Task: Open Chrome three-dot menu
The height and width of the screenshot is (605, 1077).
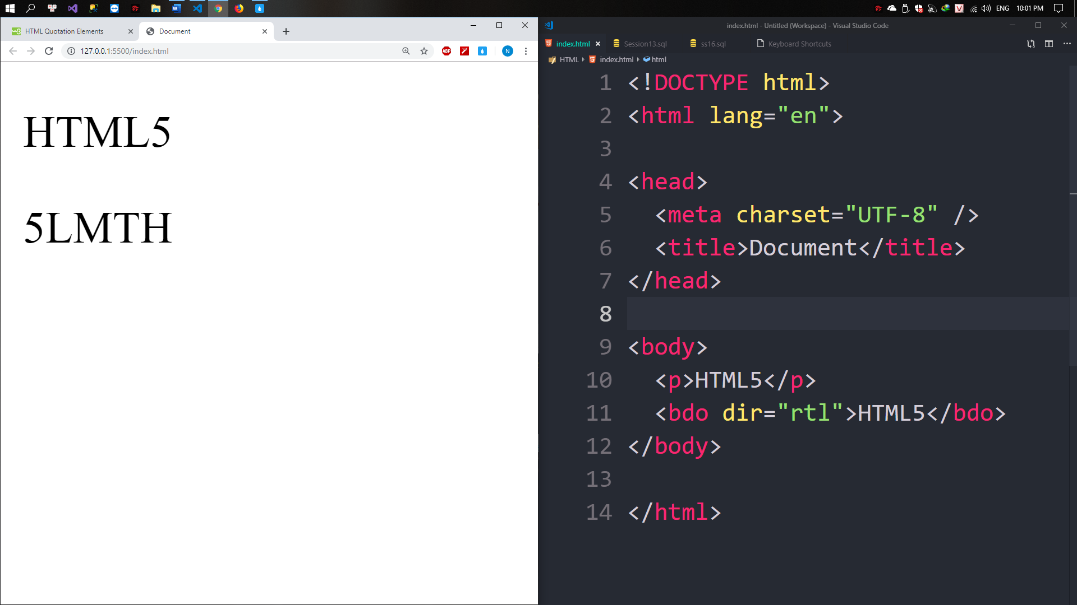Action: click(526, 51)
